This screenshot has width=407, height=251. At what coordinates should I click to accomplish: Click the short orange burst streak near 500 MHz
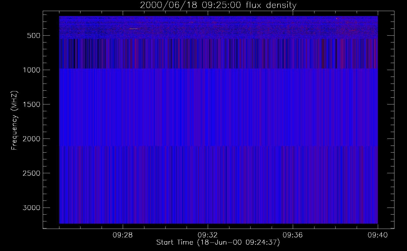134,29
